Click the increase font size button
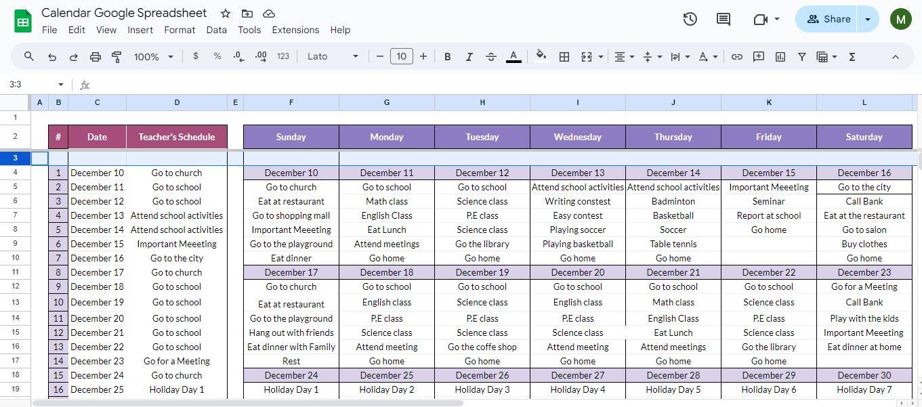Screen dimensions: 922x407 click(x=423, y=57)
